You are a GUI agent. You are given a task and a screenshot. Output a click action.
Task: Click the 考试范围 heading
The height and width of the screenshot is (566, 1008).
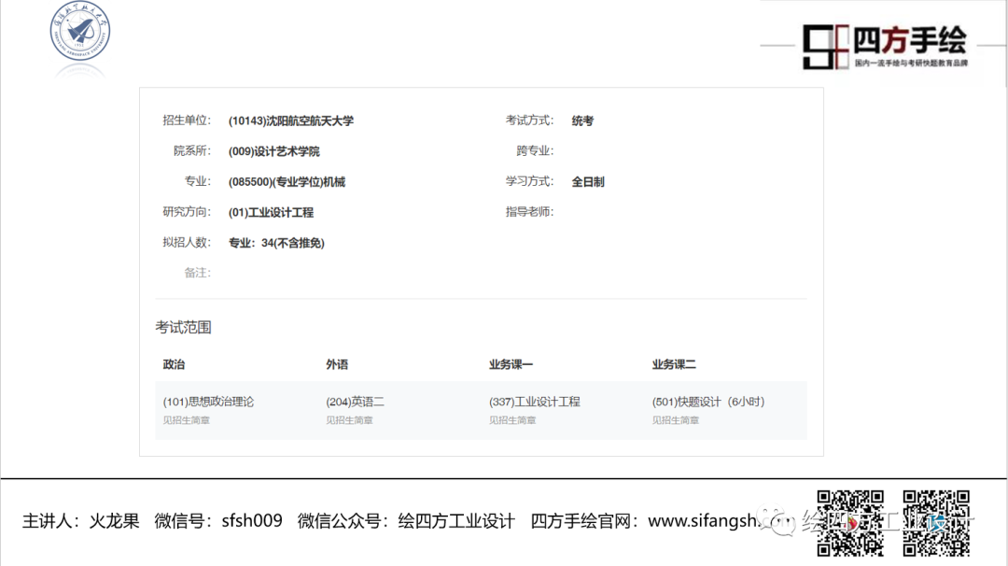(x=183, y=328)
